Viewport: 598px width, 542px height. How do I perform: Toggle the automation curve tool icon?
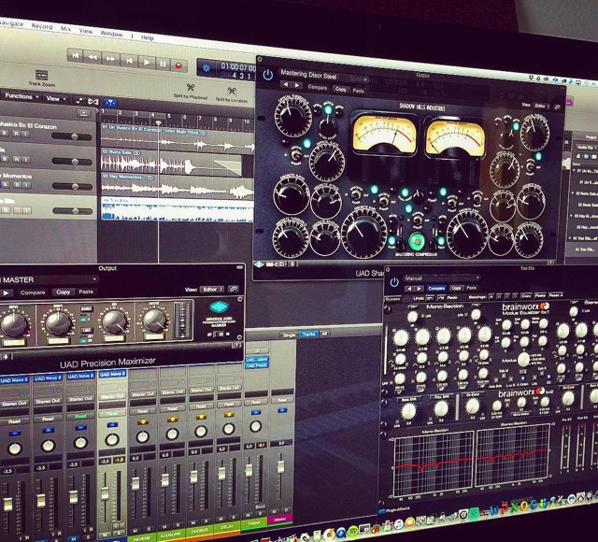(x=79, y=101)
